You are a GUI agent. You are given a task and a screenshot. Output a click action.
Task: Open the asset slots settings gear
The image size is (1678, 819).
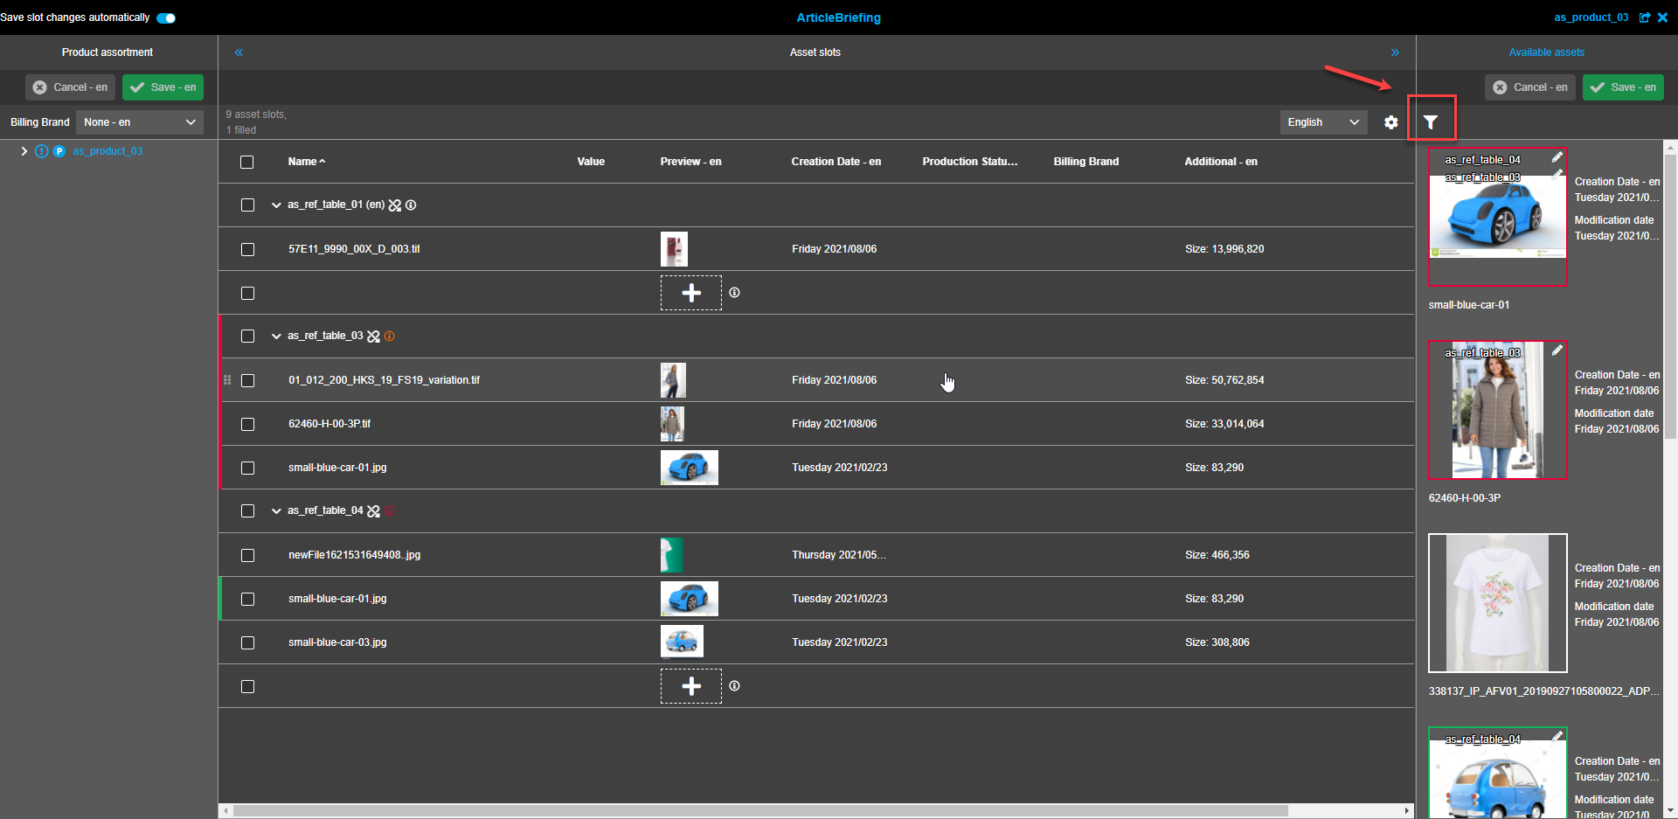tap(1390, 122)
